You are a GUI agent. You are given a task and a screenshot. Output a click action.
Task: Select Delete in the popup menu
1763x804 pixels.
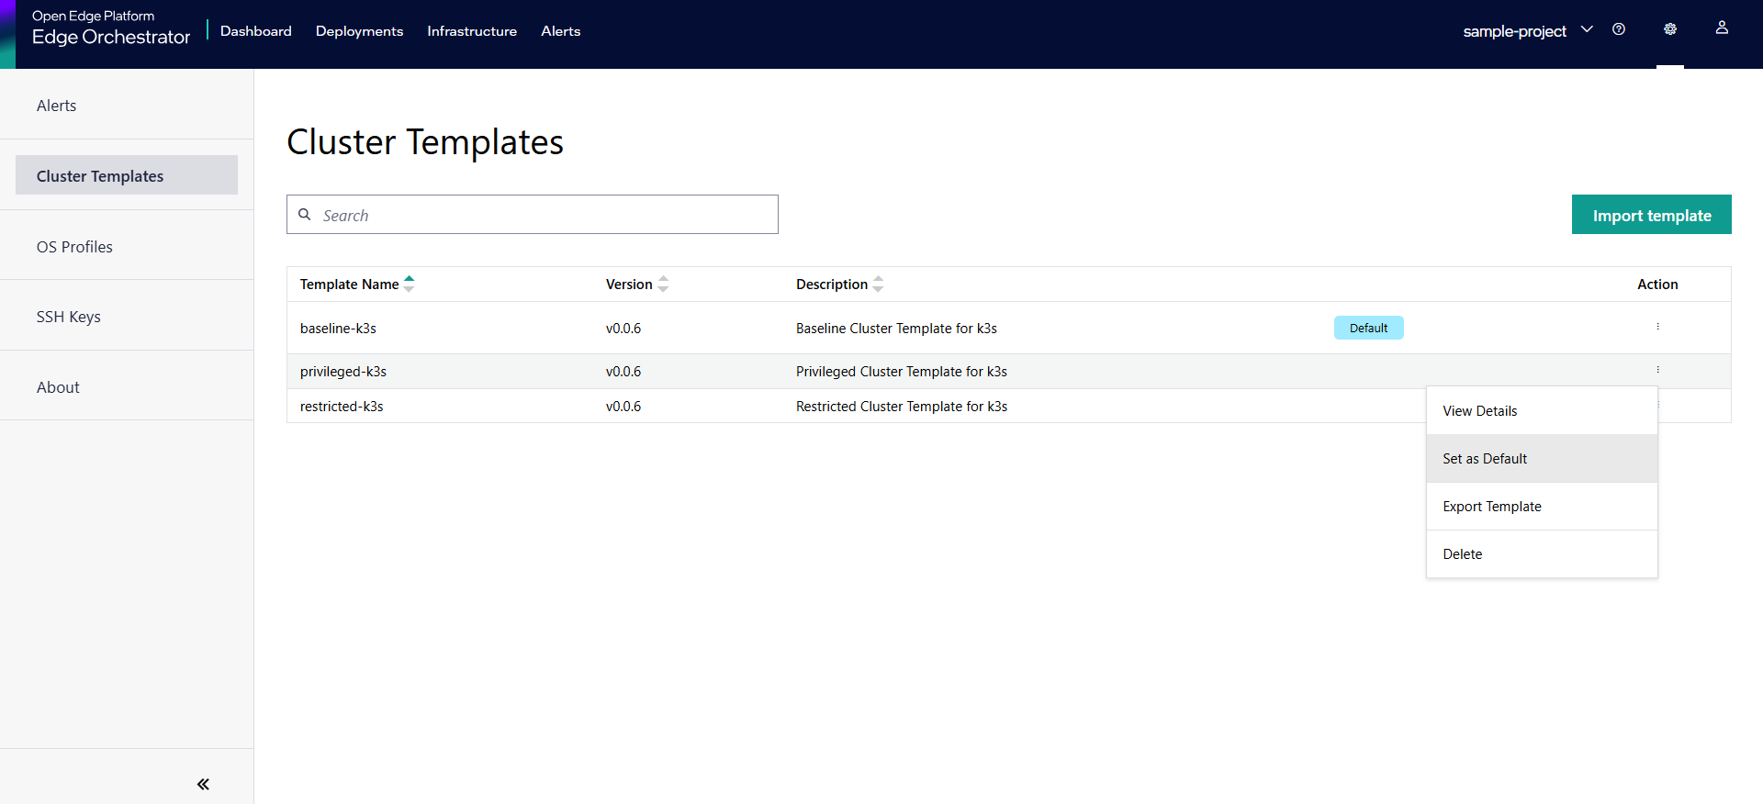tap(1463, 554)
